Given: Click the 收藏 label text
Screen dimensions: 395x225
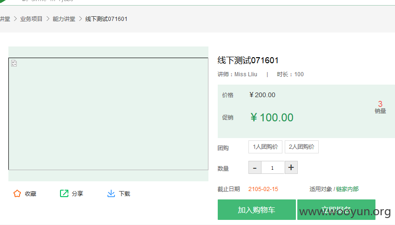Looking at the screenshot, I should tap(31, 193).
